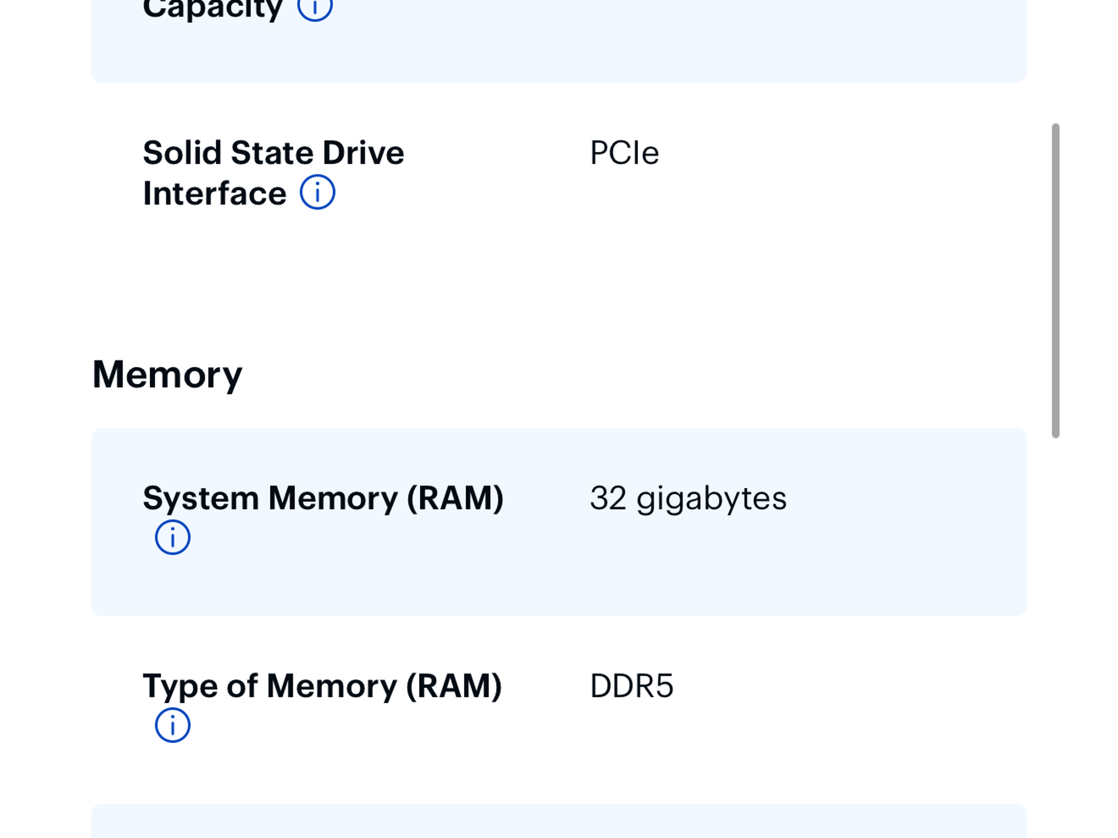Show the Type of Memory (RAM) info tooltip
This screenshot has height=838, width=1118.
point(173,725)
